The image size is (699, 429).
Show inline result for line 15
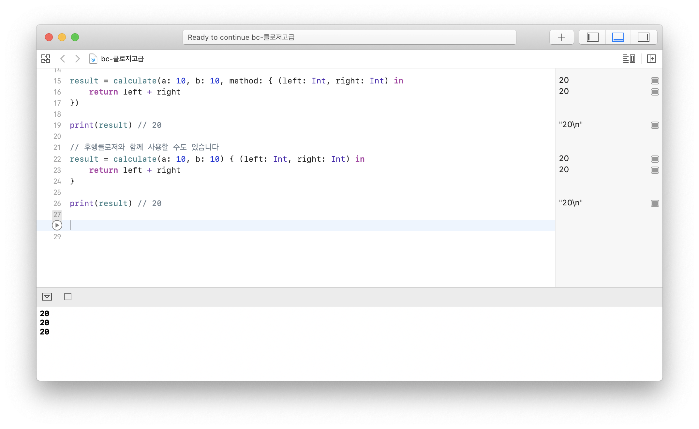[655, 81]
